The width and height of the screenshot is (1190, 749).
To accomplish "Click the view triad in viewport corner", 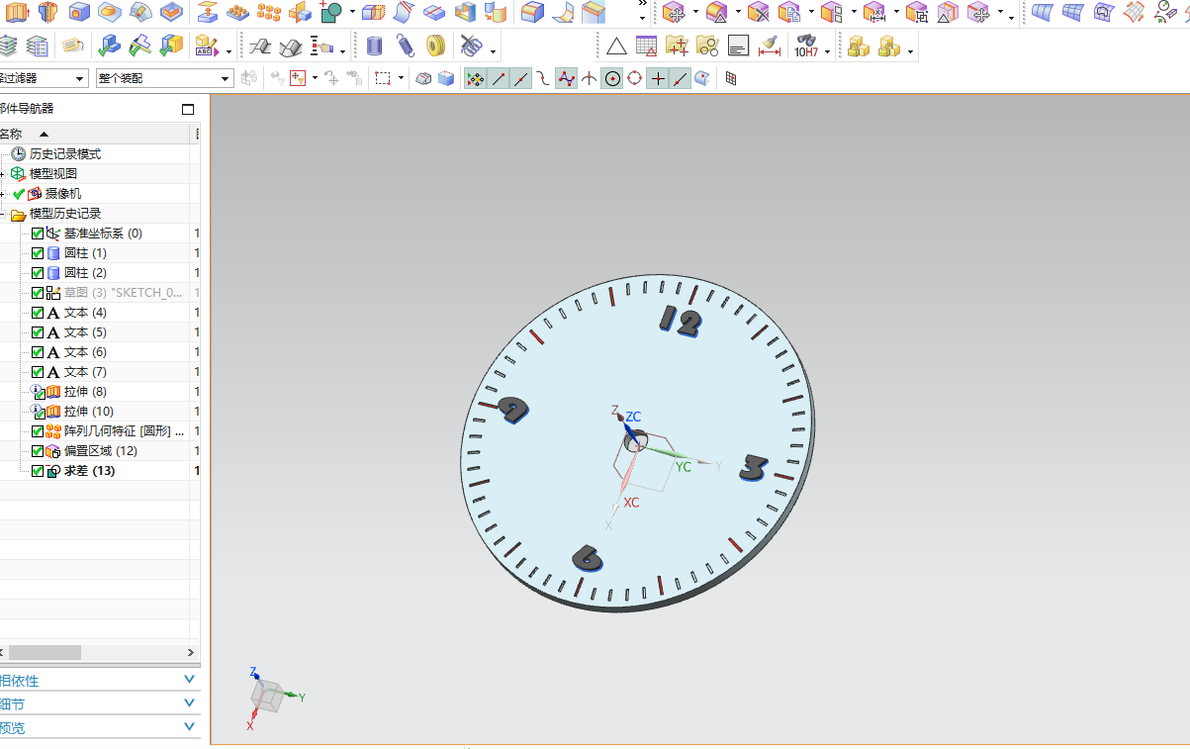I will point(269,697).
